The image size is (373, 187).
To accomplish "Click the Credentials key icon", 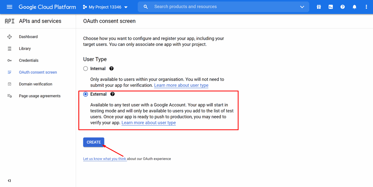I will coord(10,61).
